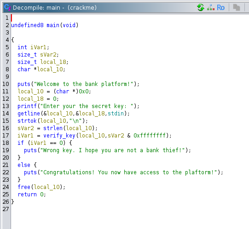Select "Welcome to the bank platform!" string

click(x=83, y=84)
